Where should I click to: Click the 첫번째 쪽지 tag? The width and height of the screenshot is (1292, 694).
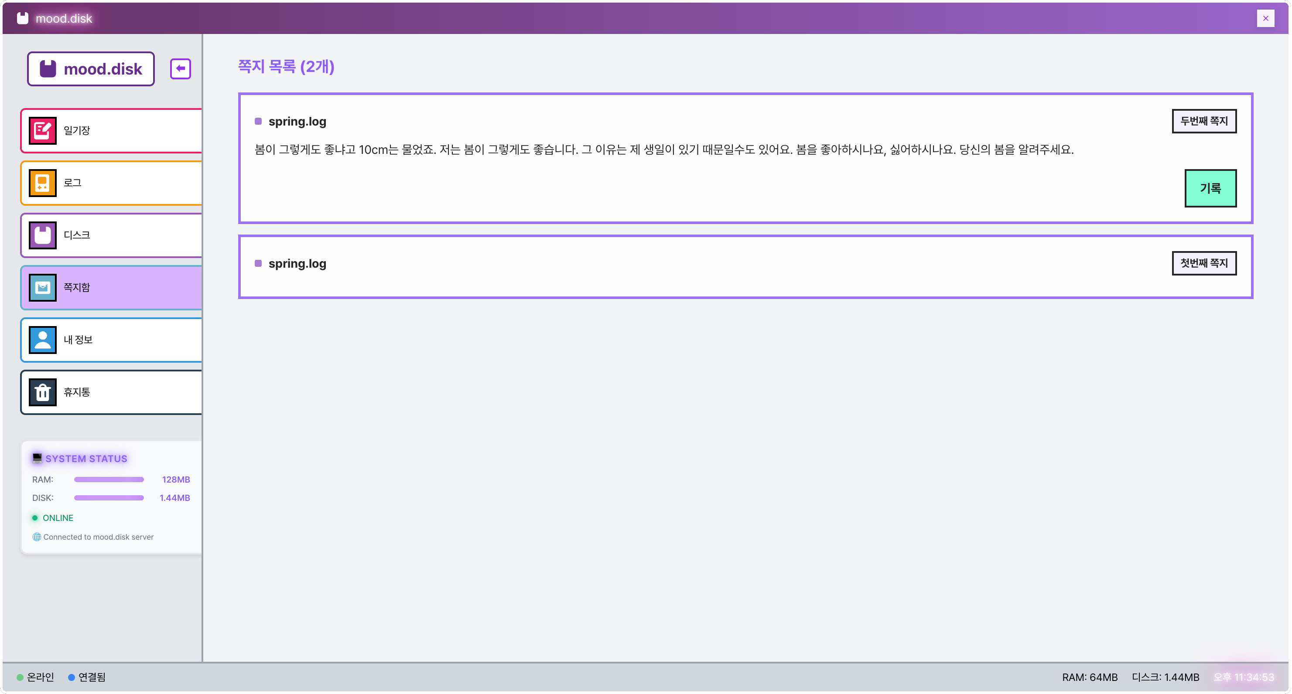click(1204, 263)
